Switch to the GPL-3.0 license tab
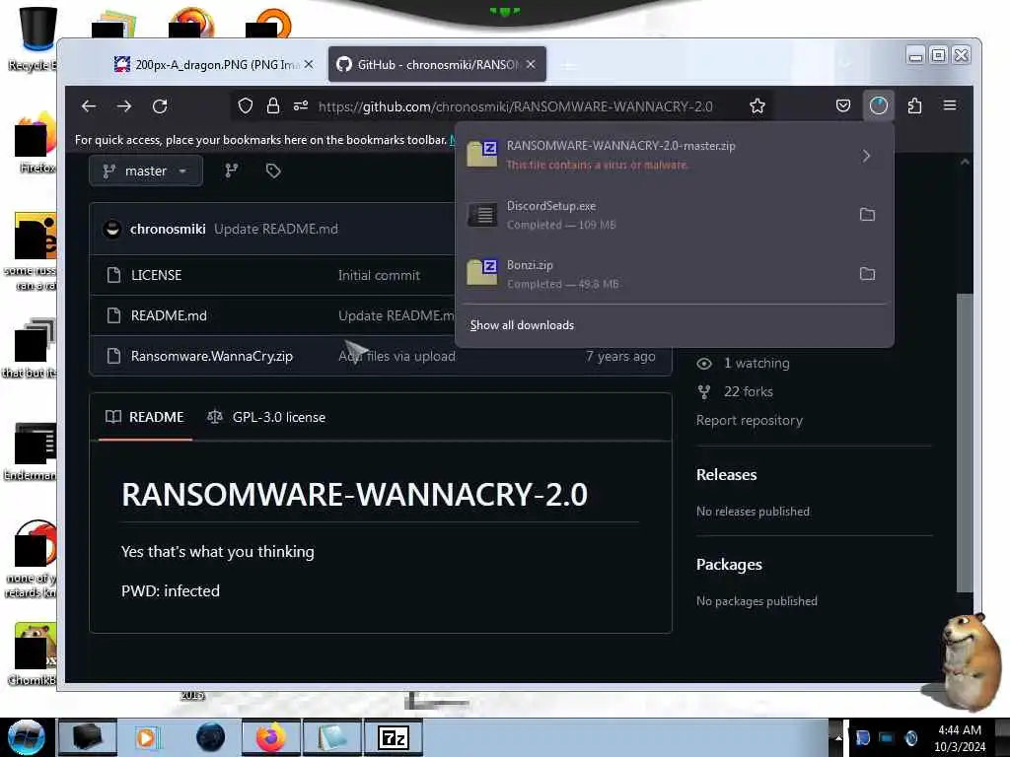Viewport: 1010px width, 757px height. [x=266, y=417]
